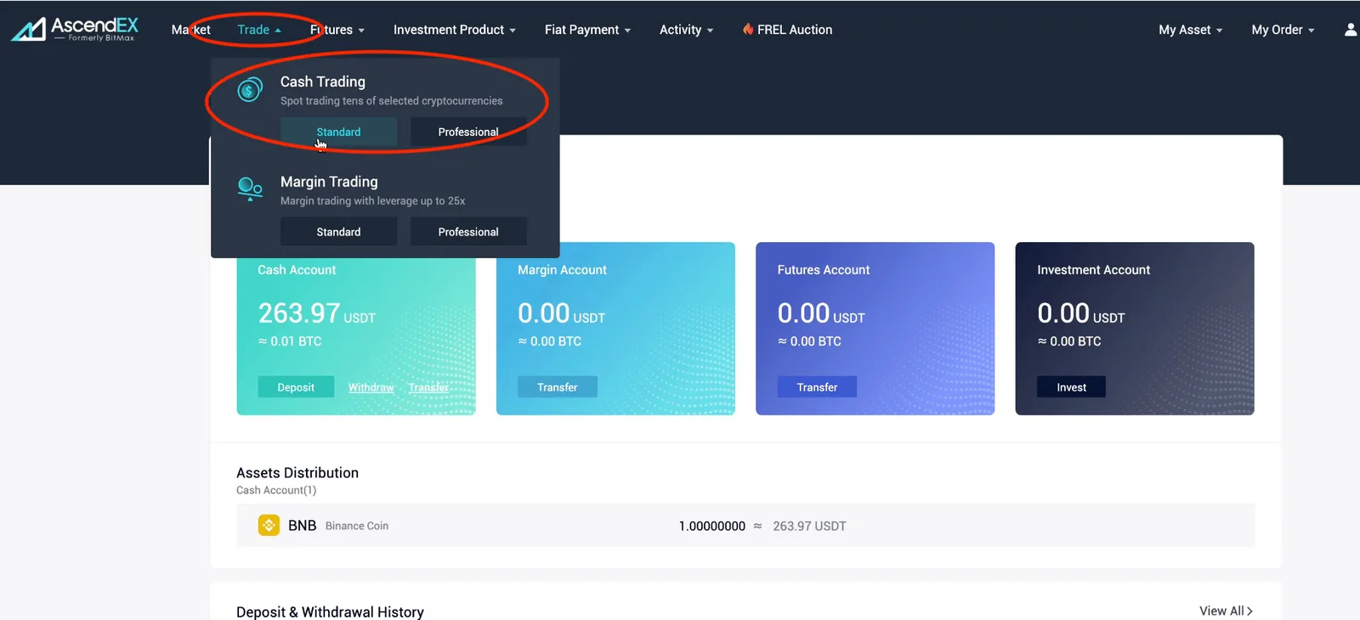Click the BNB Binance Coin icon
Image resolution: width=1360 pixels, height=620 pixels.
point(269,526)
